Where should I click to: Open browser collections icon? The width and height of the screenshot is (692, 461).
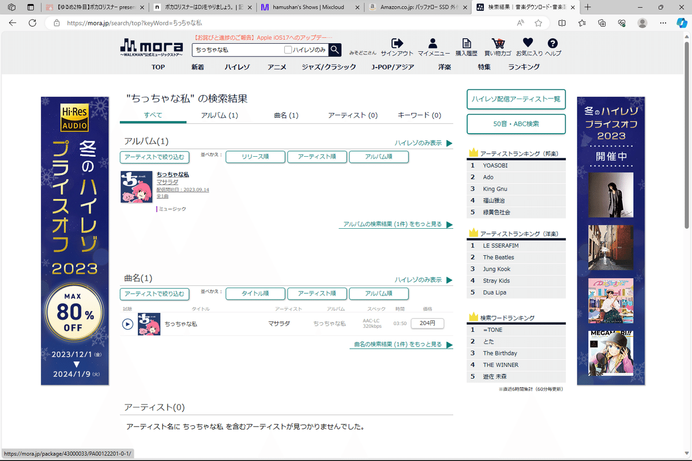click(602, 23)
